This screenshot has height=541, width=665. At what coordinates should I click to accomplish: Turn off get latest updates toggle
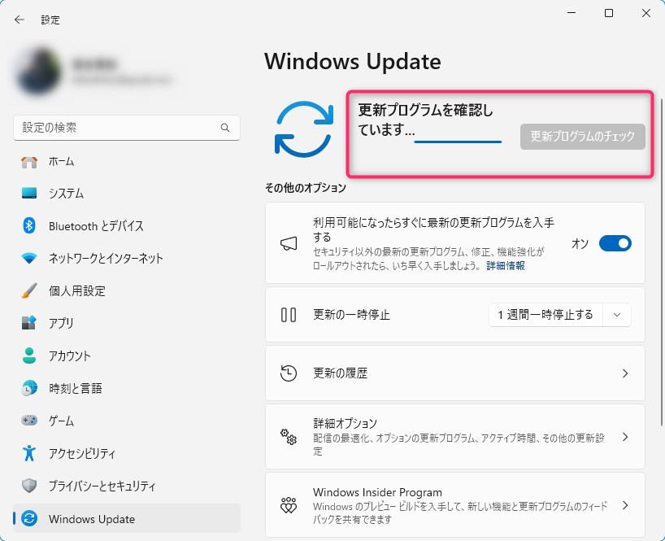[x=615, y=243]
